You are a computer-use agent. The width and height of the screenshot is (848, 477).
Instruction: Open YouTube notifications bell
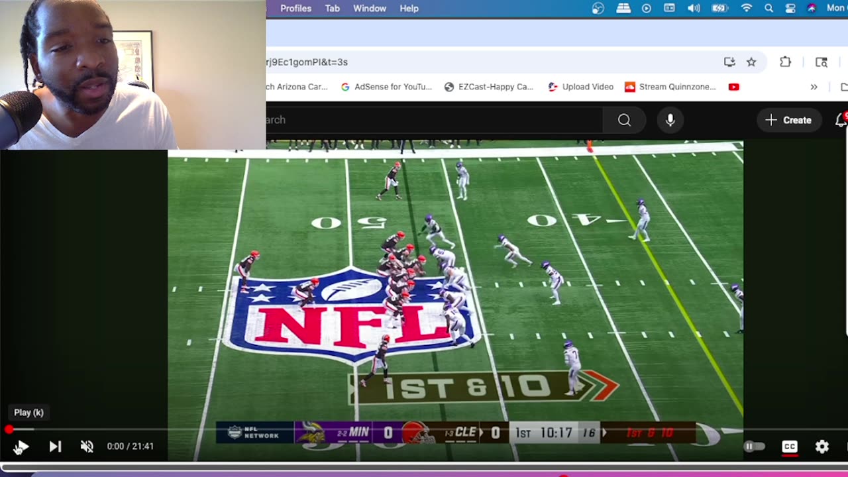pos(841,120)
